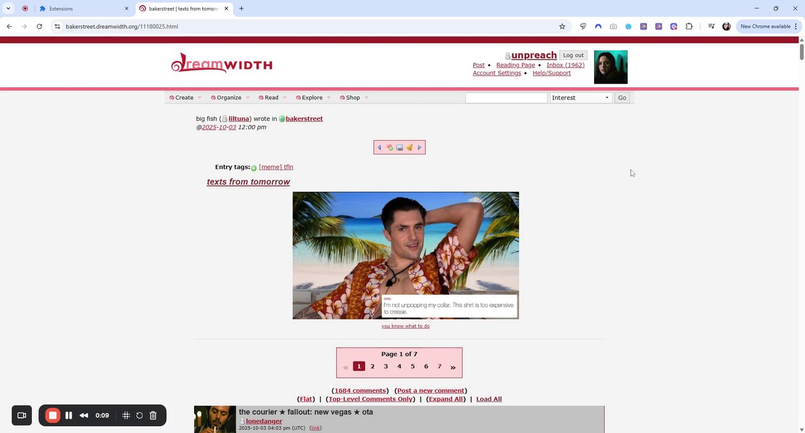Stop the screen recording
The height and width of the screenshot is (433, 805).
[x=53, y=415]
